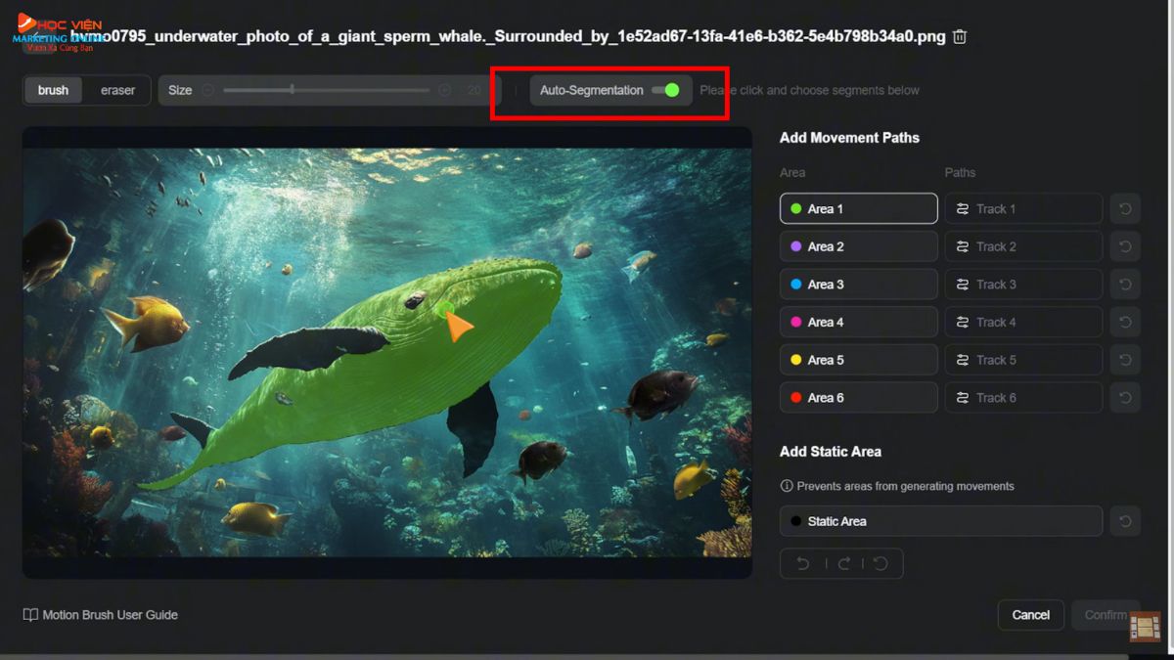Choose the Track 5 path button

coord(1023,360)
